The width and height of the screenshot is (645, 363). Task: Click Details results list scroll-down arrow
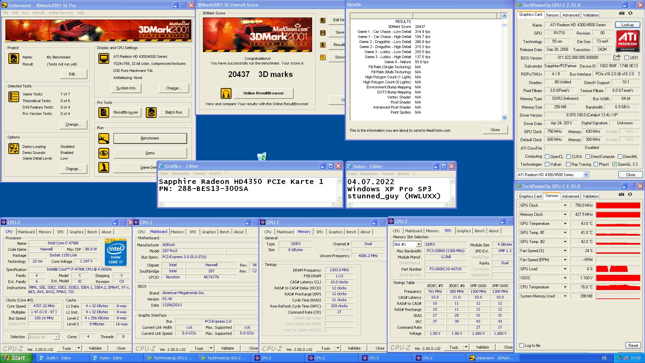click(504, 117)
